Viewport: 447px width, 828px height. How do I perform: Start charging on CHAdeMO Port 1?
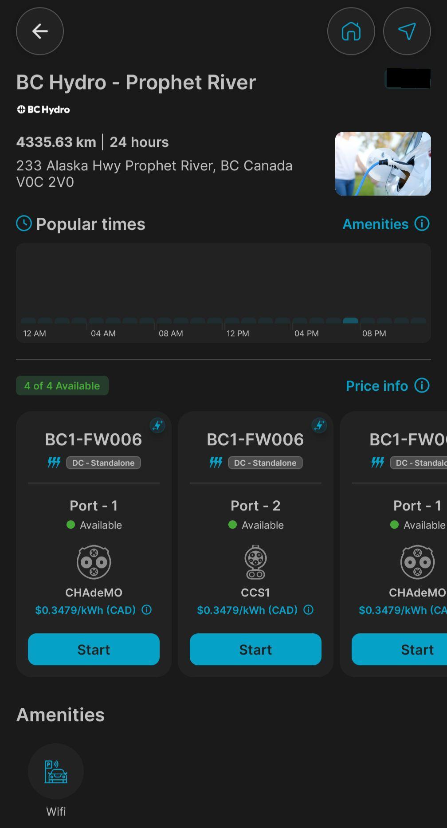click(x=94, y=649)
